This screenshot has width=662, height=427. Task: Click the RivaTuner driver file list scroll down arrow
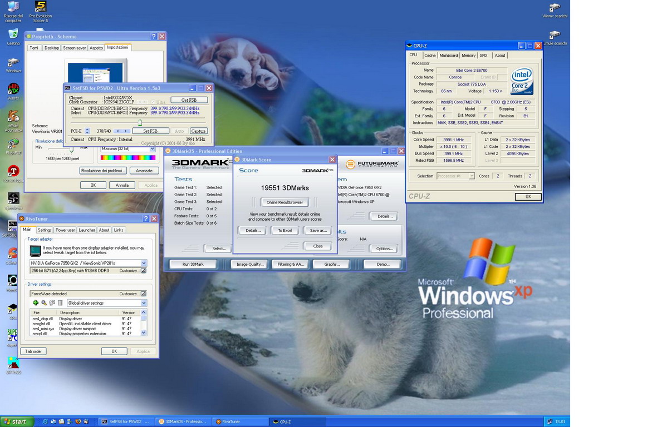point(144,332)
